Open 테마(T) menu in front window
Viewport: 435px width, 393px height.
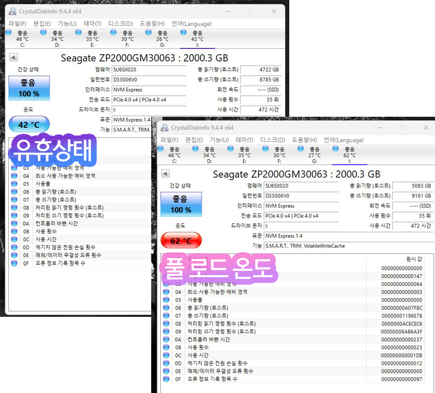pyautogui.click(x=244, y=140)
